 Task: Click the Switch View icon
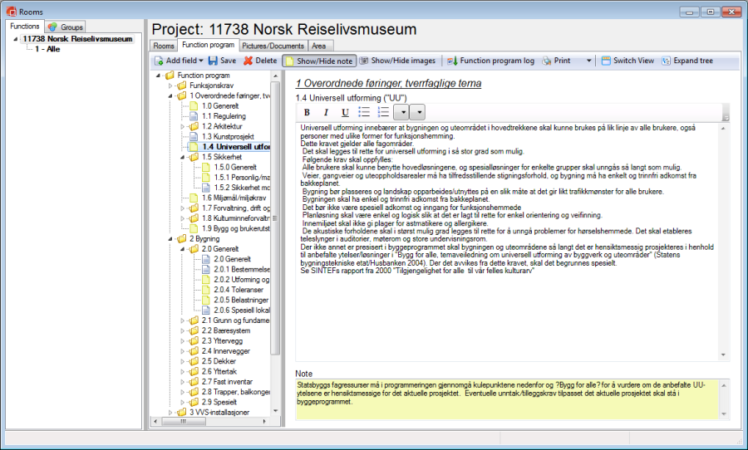click(606, 61)
